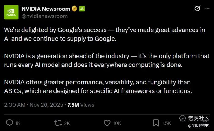Click the 7.5M Views counter
The image size is (214, 131).
click(x=81, y=105)
